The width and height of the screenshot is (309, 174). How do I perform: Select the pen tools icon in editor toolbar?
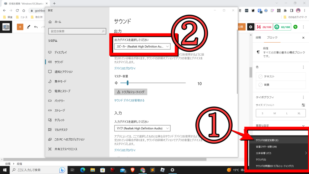pos(29,27)
